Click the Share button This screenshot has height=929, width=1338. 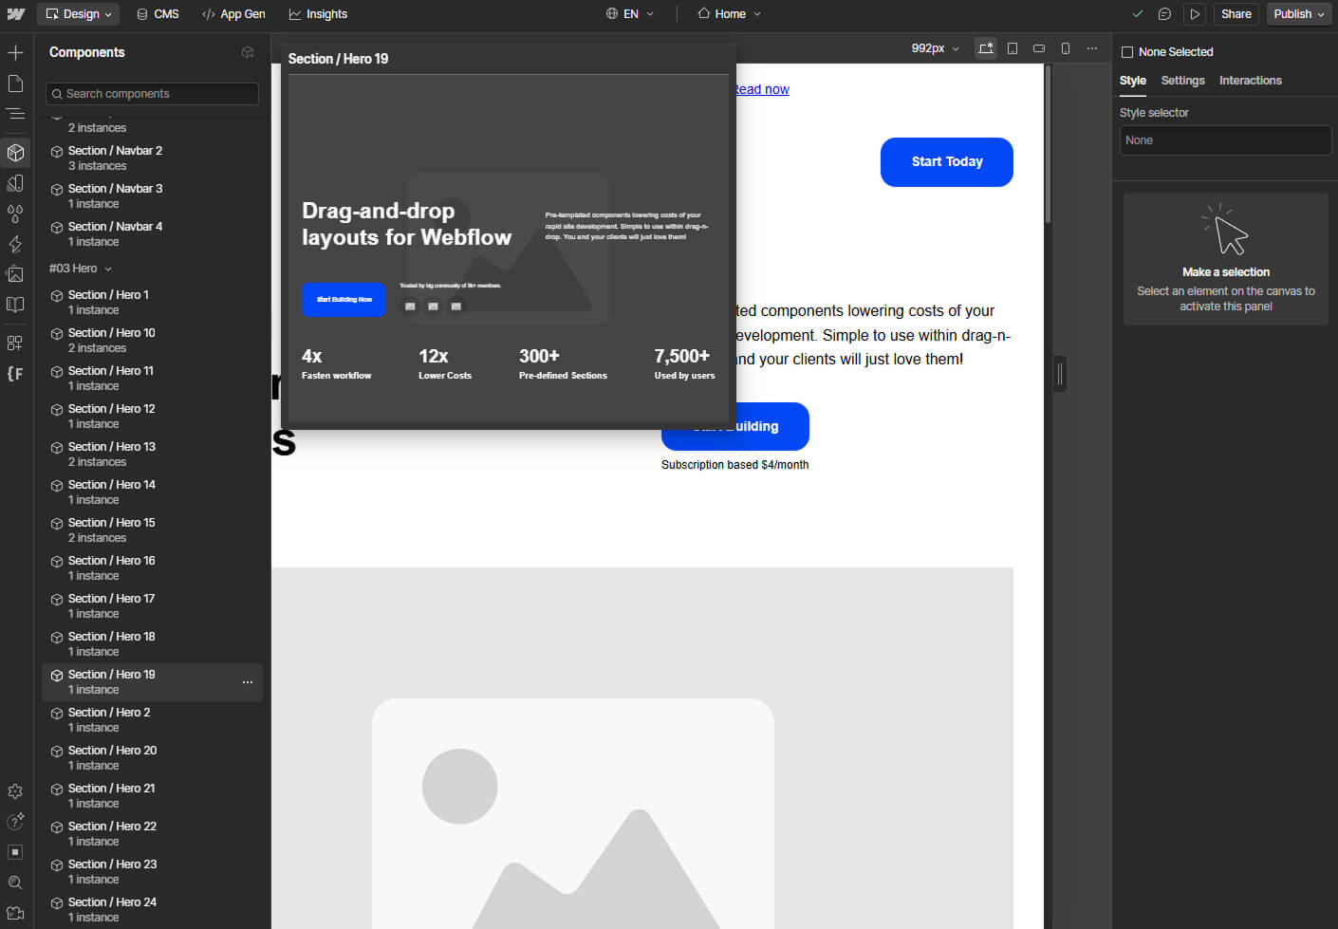[1236, 14]
